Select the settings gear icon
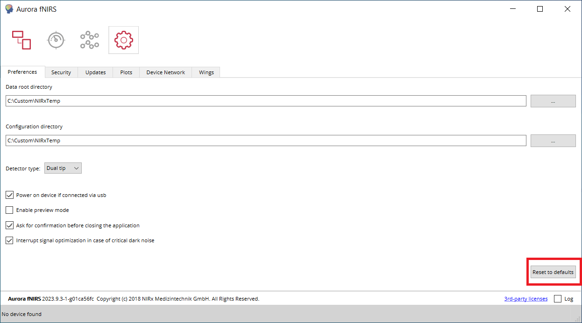This screenshot has height=323, width=582. pos(124,40)
